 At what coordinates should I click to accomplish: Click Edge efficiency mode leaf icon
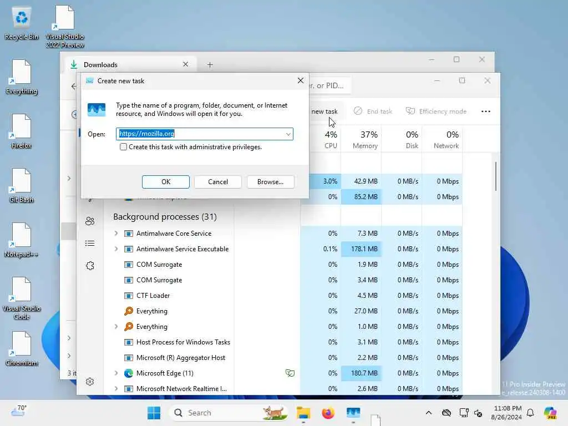click(290, 373)
